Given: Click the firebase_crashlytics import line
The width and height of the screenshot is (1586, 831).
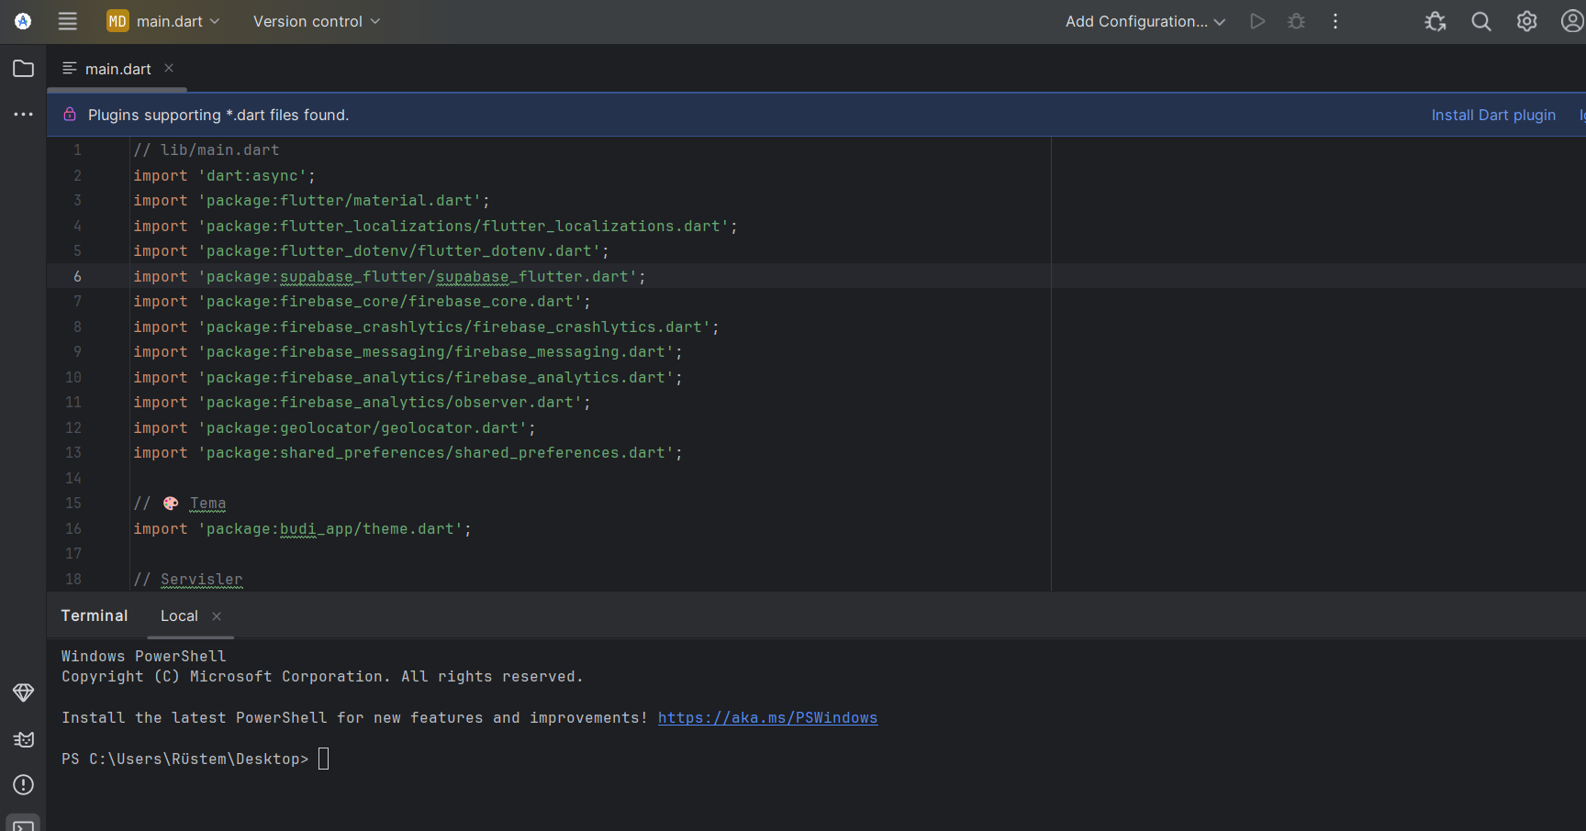Looking at the screenshot, I should pyautogui.click(x=427, y=327).
